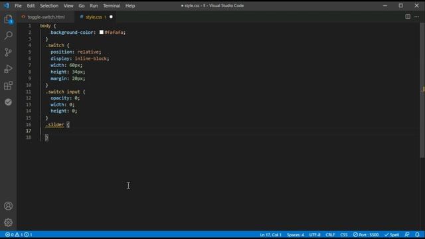Open the Accounts icon
The height and width of the screenshot is (239, 425).
pos(8,206)
